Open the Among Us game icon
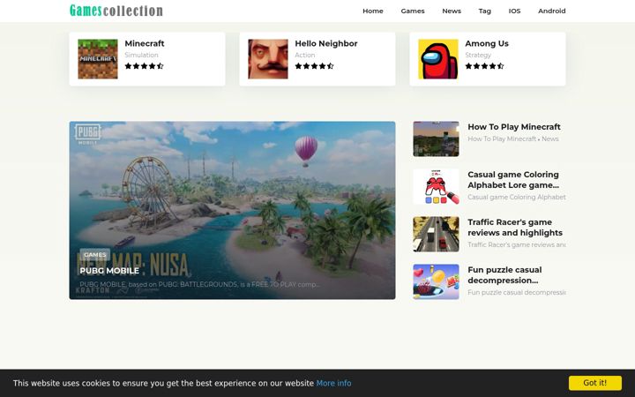 (x=437, y=59)
